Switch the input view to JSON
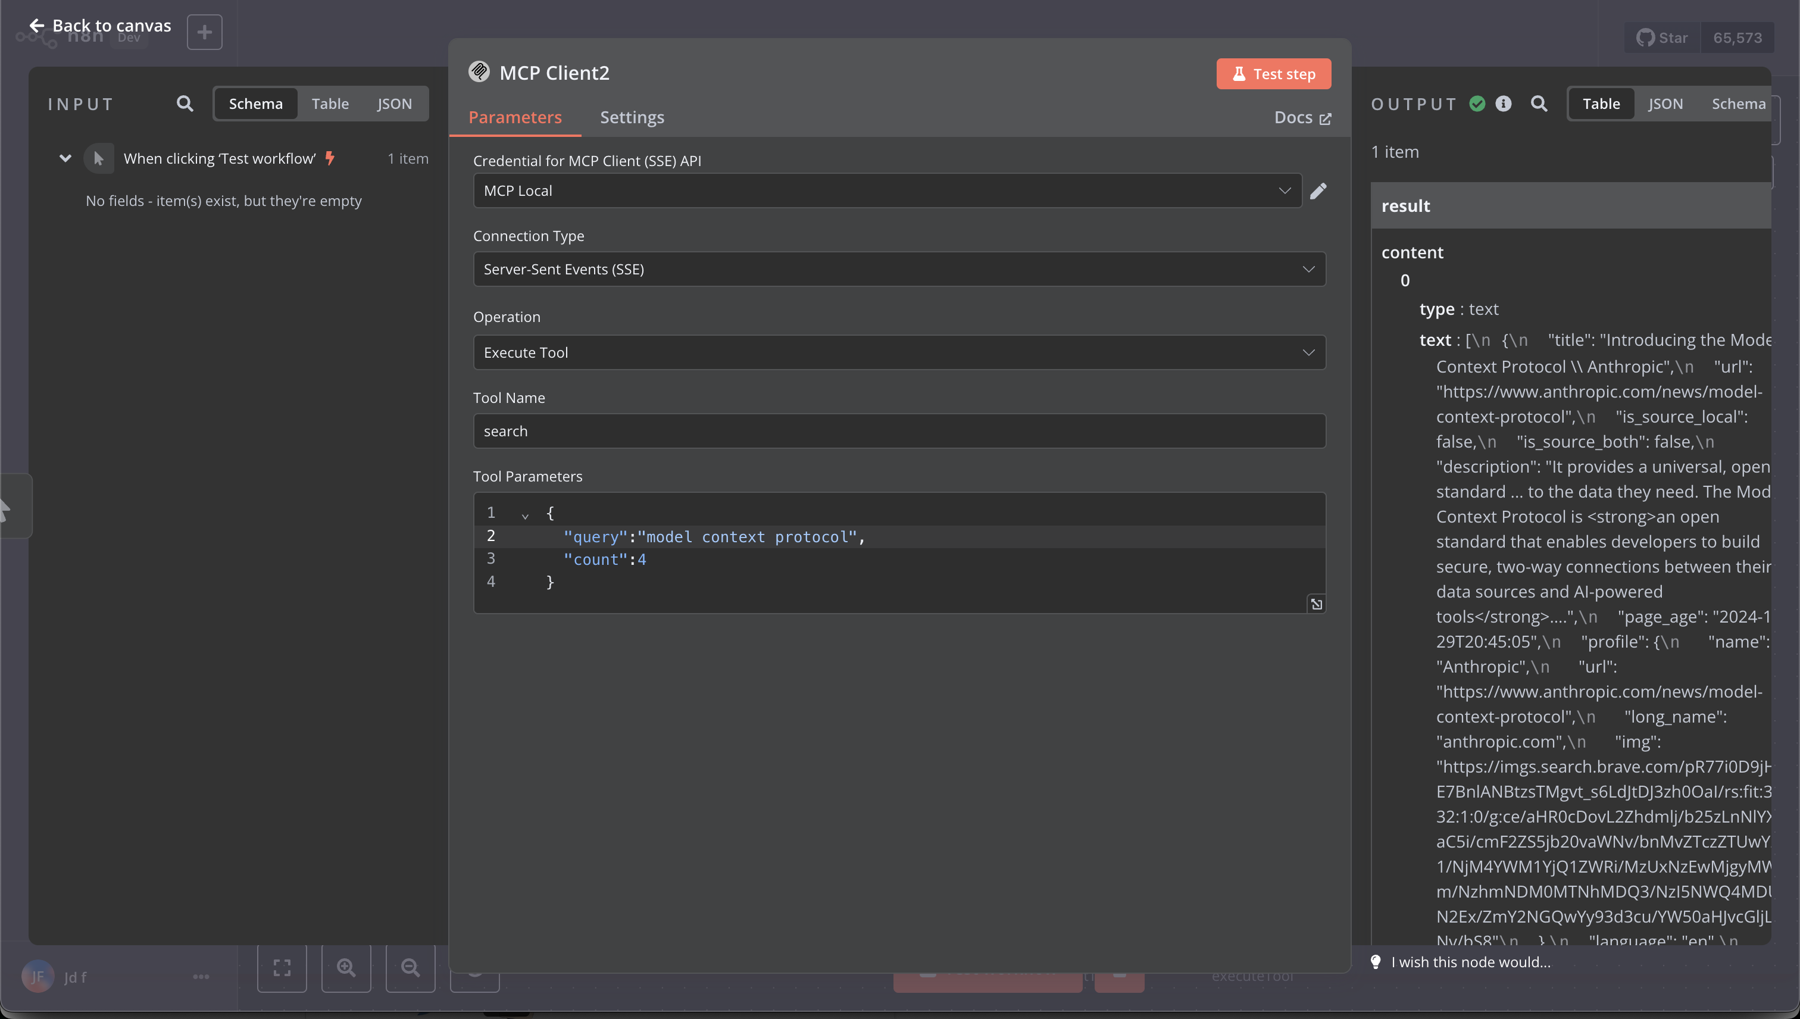The width and height of the screenshot is (1800, 1019). click(394, 104)
